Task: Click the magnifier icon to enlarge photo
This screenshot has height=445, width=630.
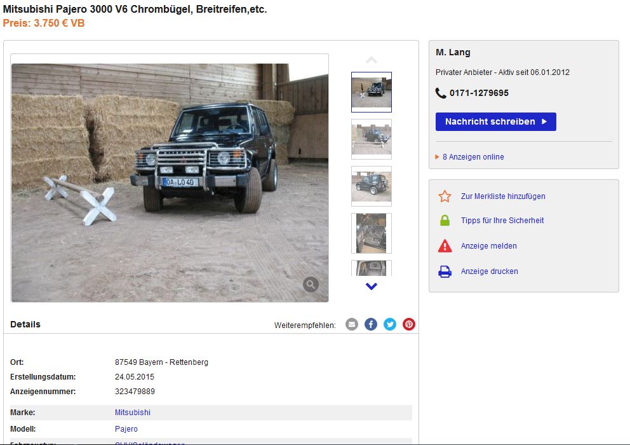Action: [311, 284]
